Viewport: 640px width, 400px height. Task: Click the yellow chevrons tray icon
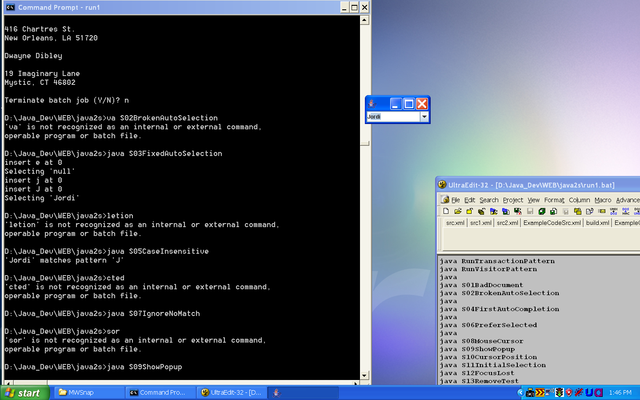tap(540, 392)
